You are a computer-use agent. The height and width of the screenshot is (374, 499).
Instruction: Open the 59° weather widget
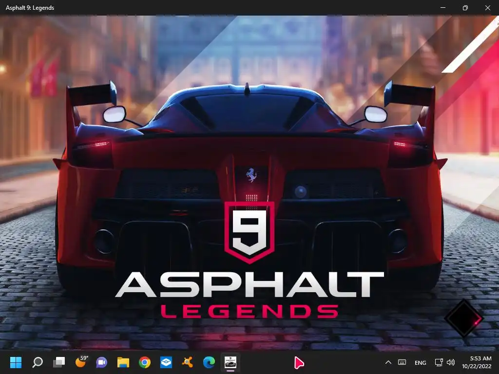tap(81, 362)
